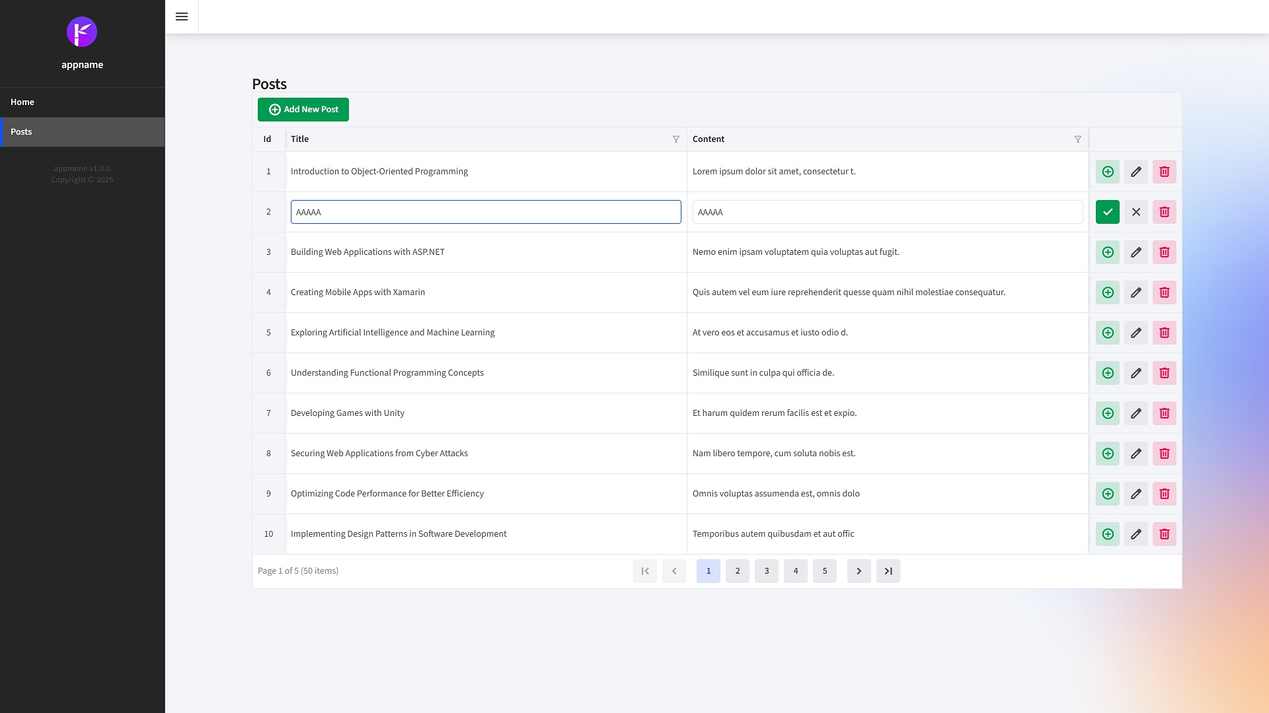Viewport: 1269px width, 713px height.
Task: Focus the Content input in row 2
Action: point(888,212)
